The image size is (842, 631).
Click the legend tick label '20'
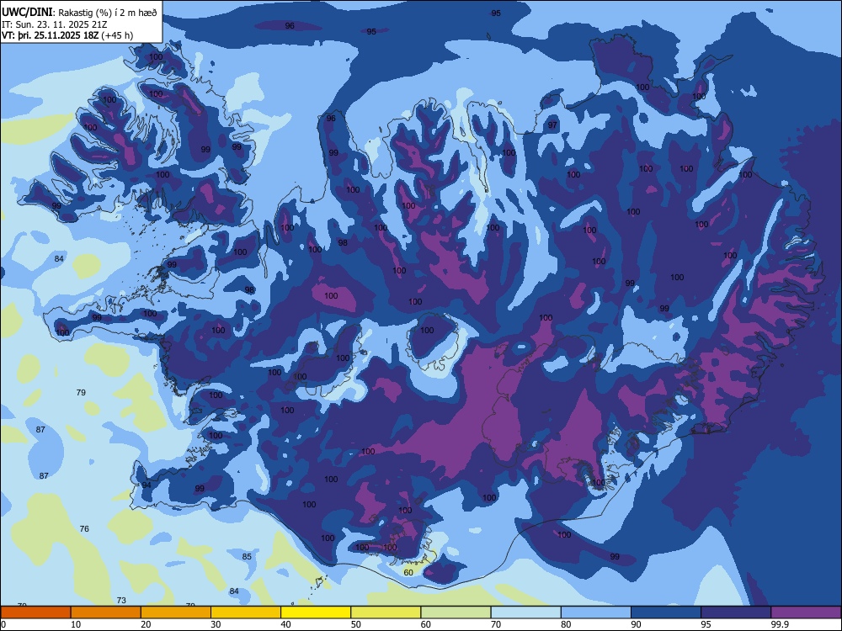coord(146,624)
